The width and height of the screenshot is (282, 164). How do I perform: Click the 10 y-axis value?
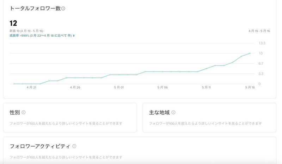(260, 53)
